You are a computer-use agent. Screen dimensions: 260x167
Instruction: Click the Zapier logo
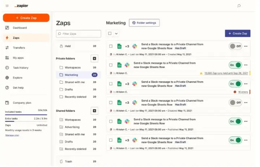click(21, 6)
